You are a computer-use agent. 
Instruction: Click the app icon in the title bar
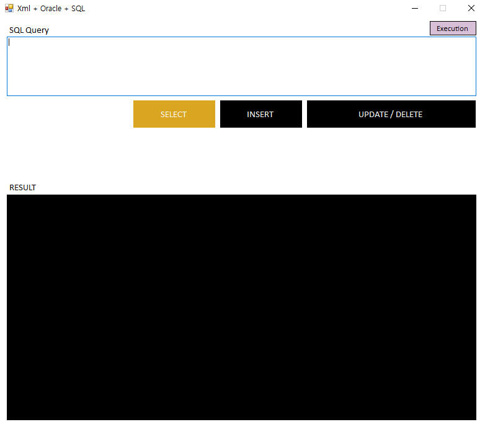coord(9,8)
